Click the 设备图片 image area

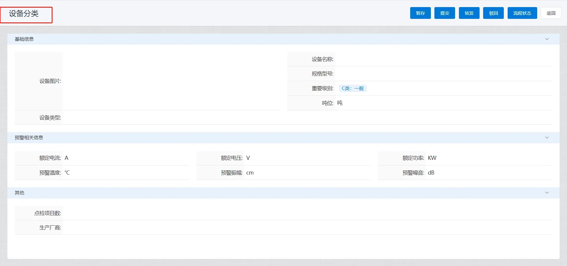171,81
